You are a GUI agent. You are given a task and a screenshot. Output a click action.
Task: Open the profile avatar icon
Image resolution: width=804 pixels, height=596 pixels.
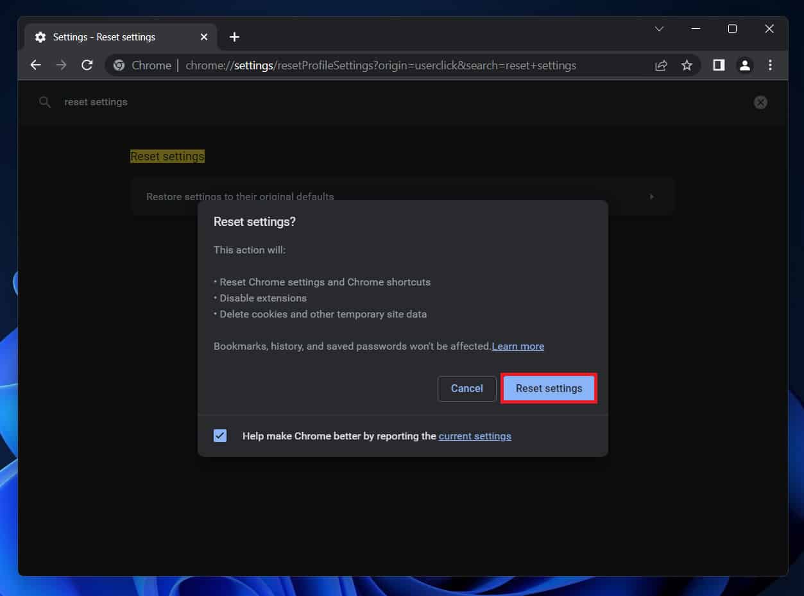click(x=744, y=65)
